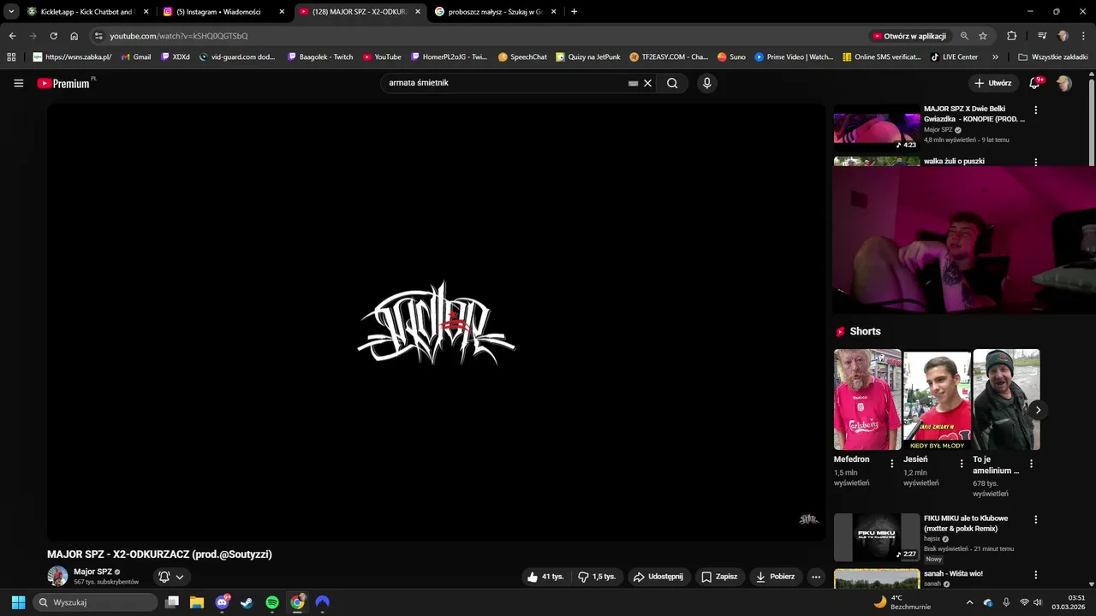Clear the search text with X icon
Viewport: 1096px width, 616px height.
pyautogui.click(x=648, y=83)
